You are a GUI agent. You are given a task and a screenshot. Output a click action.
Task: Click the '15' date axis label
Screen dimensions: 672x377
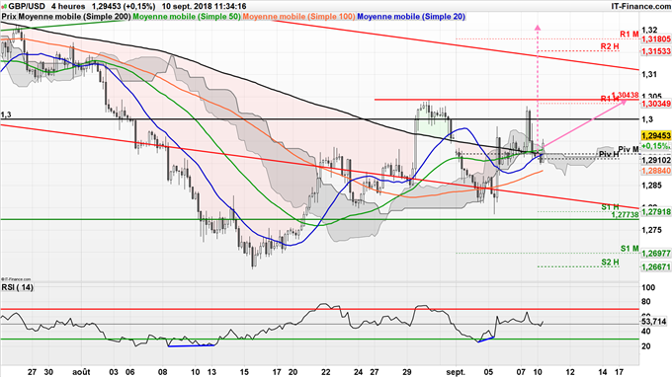point(244,372)
